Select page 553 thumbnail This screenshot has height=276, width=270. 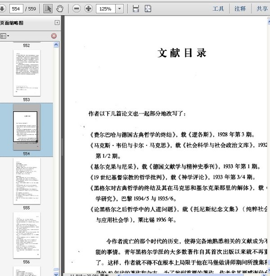(27, 73)
